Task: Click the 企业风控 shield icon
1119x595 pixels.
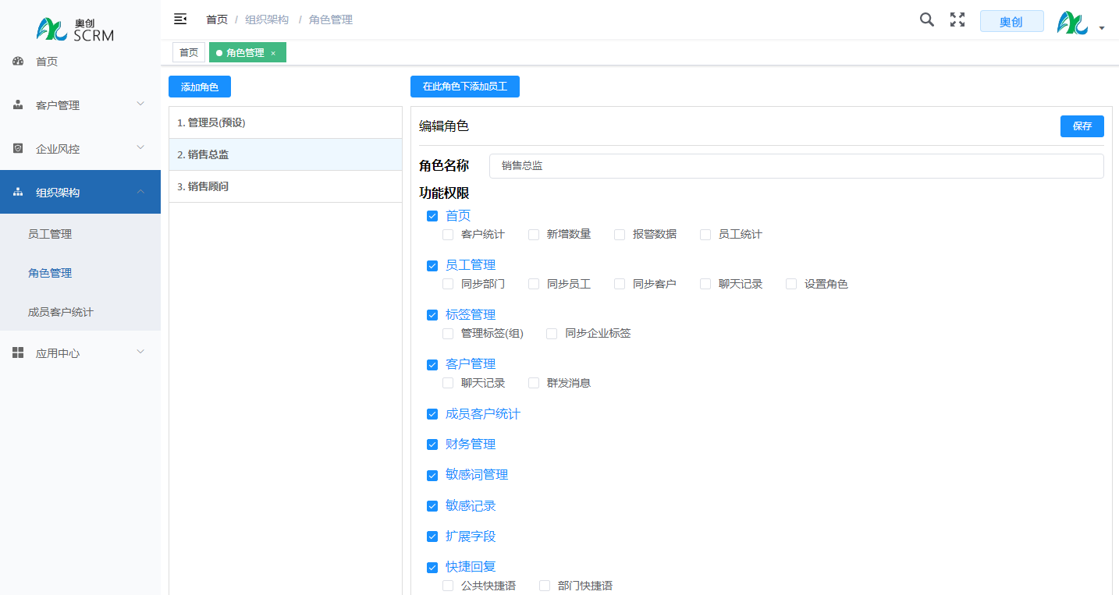Action: click(x=18, y=148)
